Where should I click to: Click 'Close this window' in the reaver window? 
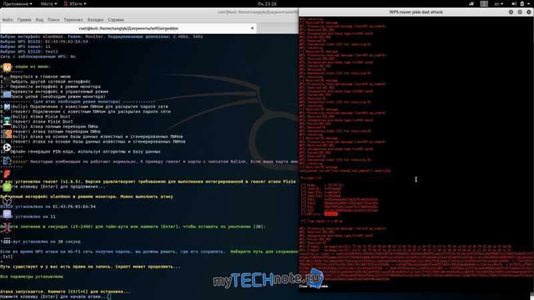[313, 287]
